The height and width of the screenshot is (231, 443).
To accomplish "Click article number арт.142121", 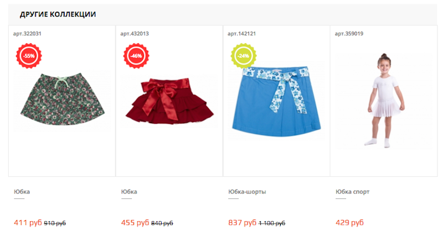I will point(241,34).
